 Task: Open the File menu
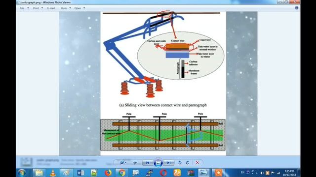coord(22,8)
